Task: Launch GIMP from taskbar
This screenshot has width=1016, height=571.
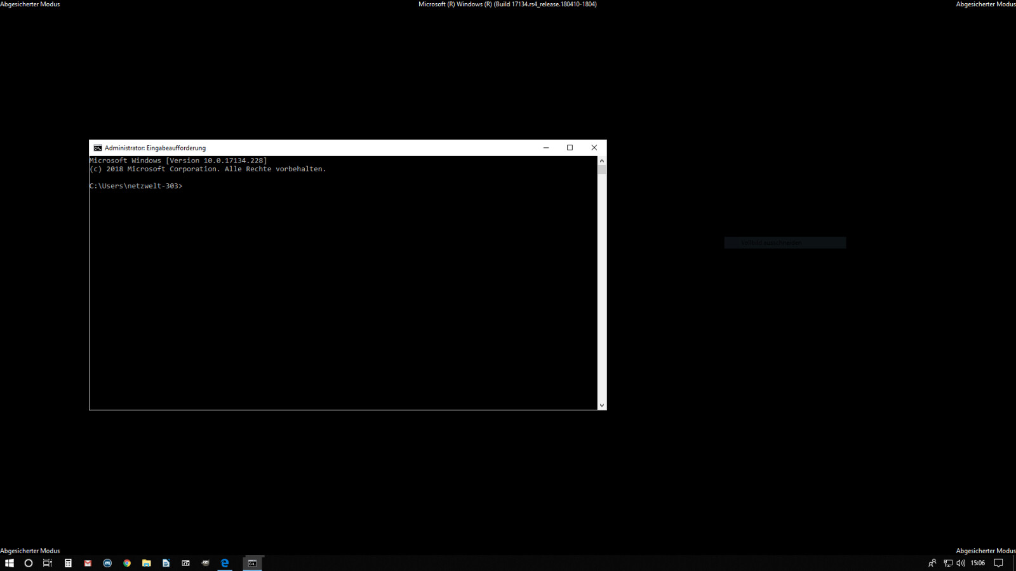Action: click(x=206, y=563)
